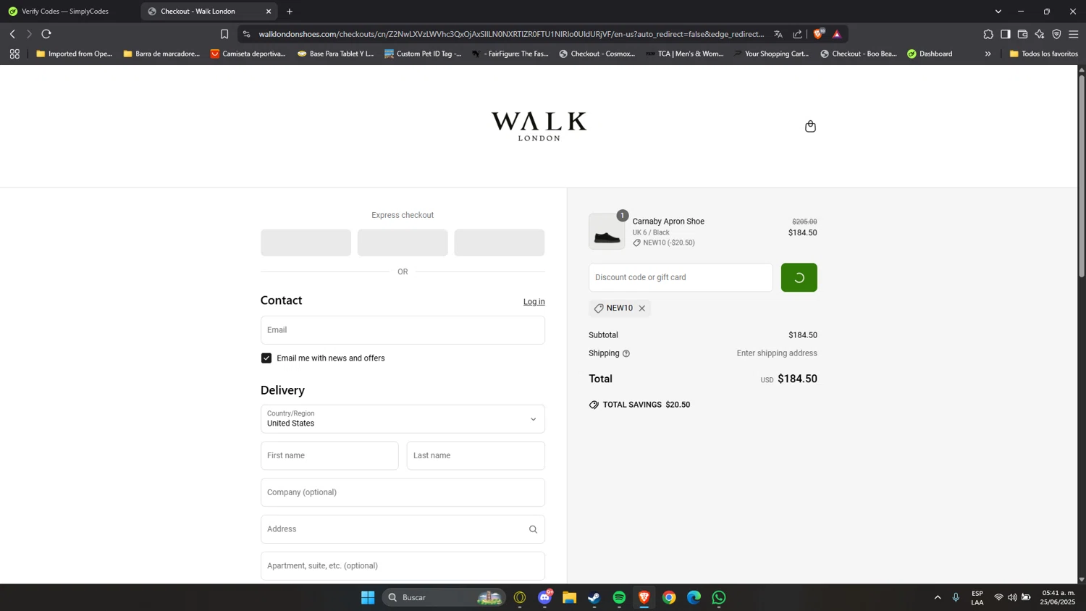This screenshot has height=611, width=1086.
Task: Click the Company (optional) field
Action: pos(403,492)
